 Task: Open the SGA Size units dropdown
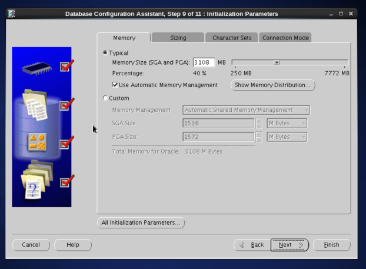pyautogui.click(x=287, y=123)
